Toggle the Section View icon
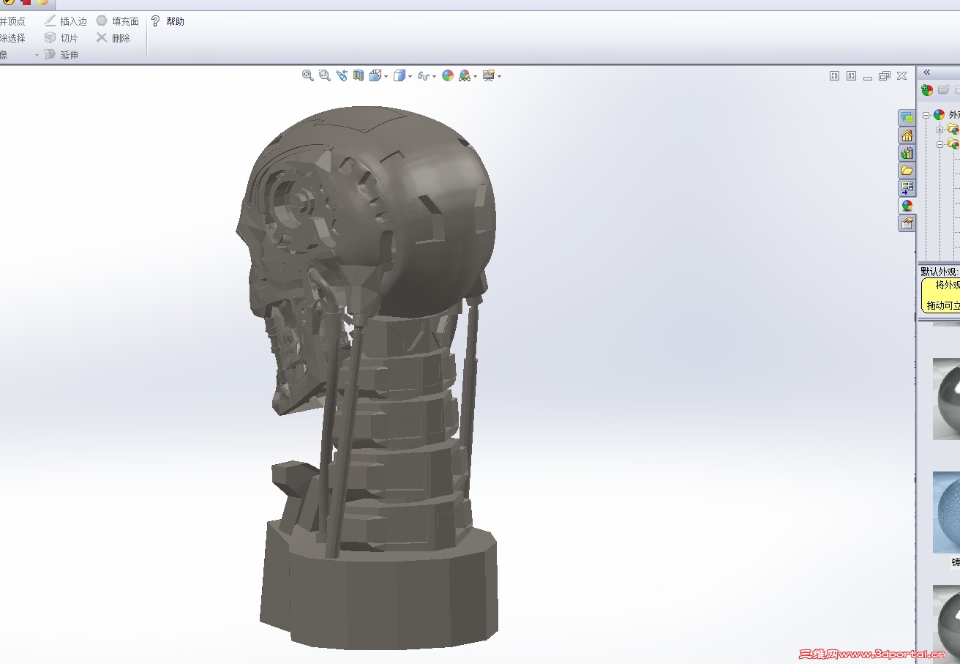The height and width of the screenshot is (664, 960). [359, 75]
